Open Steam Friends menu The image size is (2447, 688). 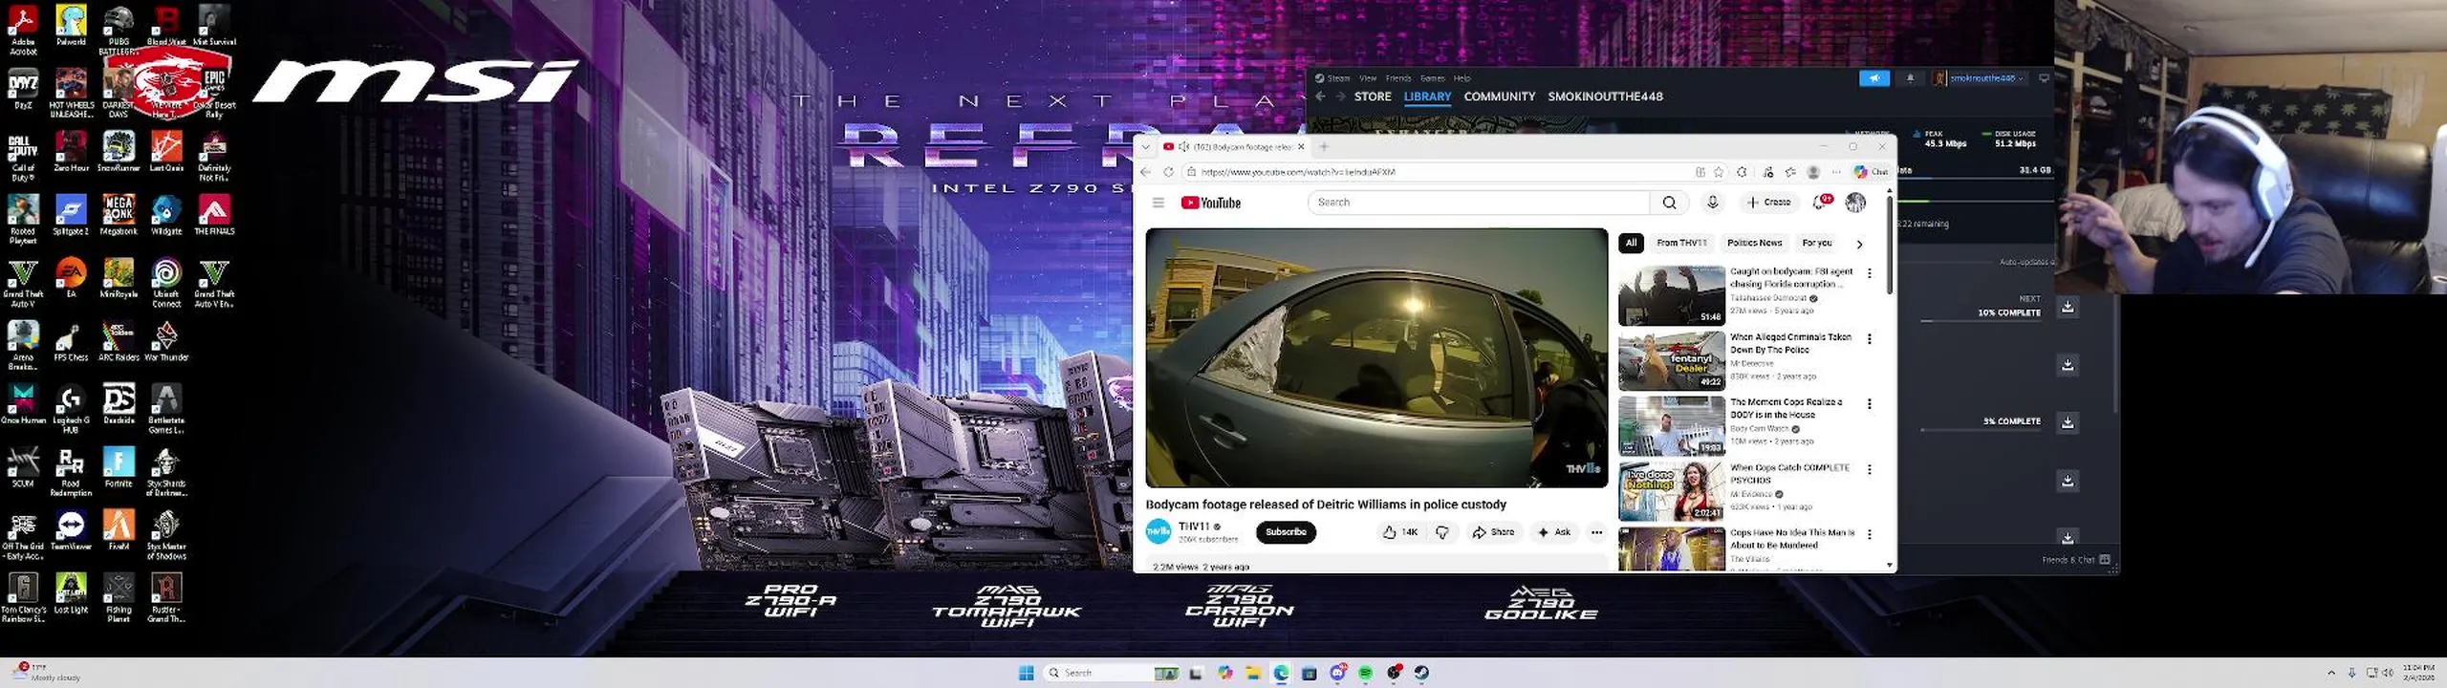(x=1398, y=78)
